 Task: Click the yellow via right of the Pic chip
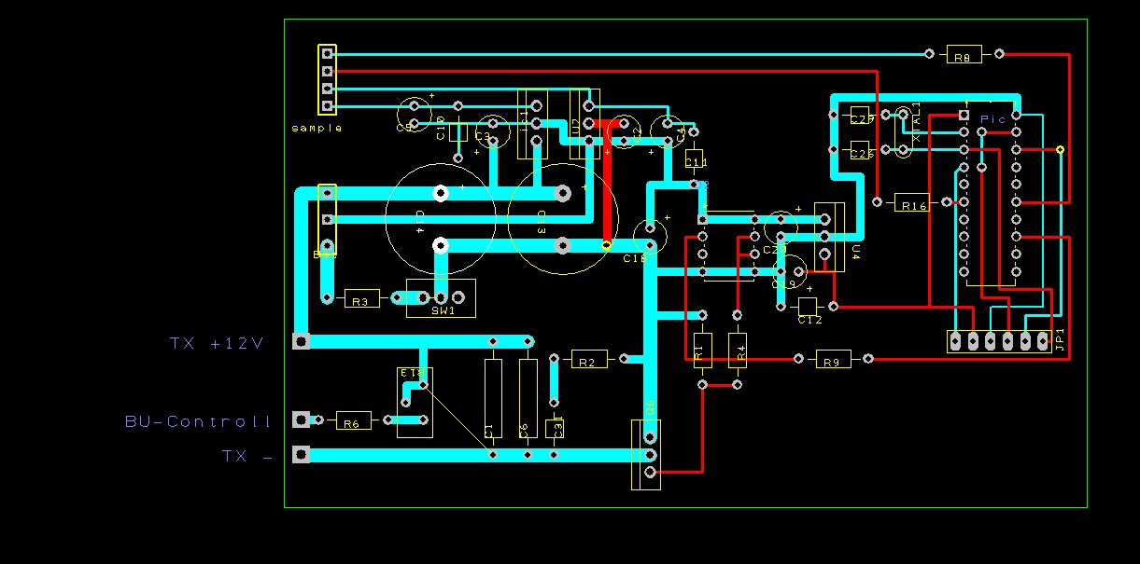pos(1060,149)
